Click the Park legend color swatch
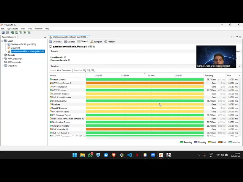This screenshot has width=243, height=182. (x=220, y=143)
